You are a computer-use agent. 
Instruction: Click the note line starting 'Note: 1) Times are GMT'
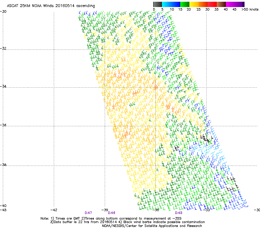111,219
